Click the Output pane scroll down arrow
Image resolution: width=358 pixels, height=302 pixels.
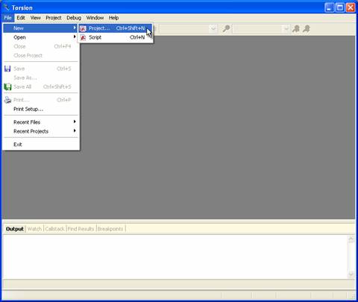351,274
